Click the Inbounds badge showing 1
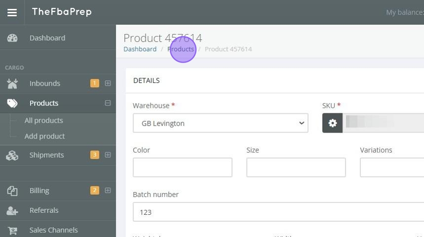 point(95,83)
